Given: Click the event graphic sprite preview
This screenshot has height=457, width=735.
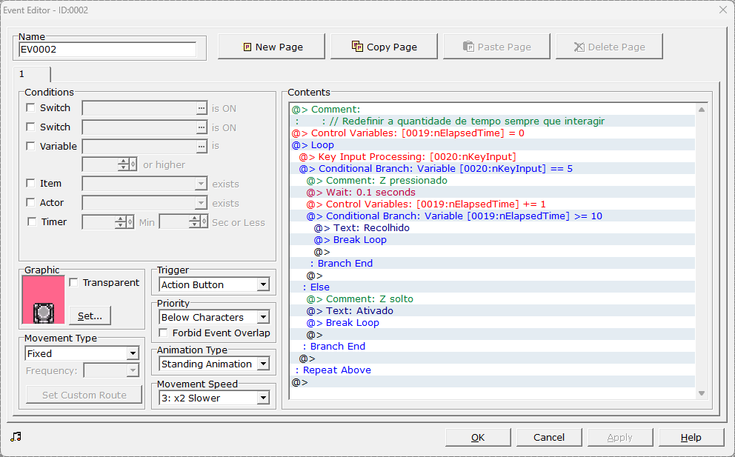Looking at the screenshot, I should (44, 300).
